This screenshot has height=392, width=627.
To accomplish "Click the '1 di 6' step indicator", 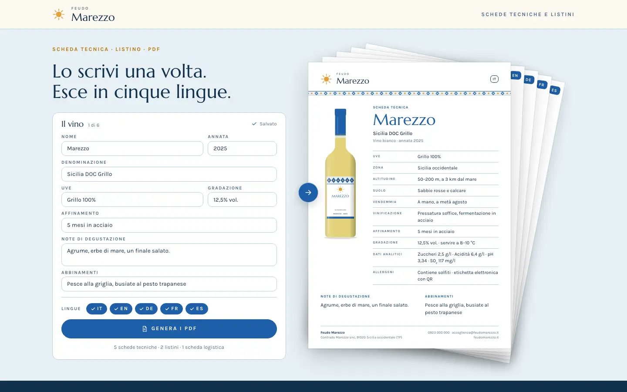I will click(x=94, y=125).
